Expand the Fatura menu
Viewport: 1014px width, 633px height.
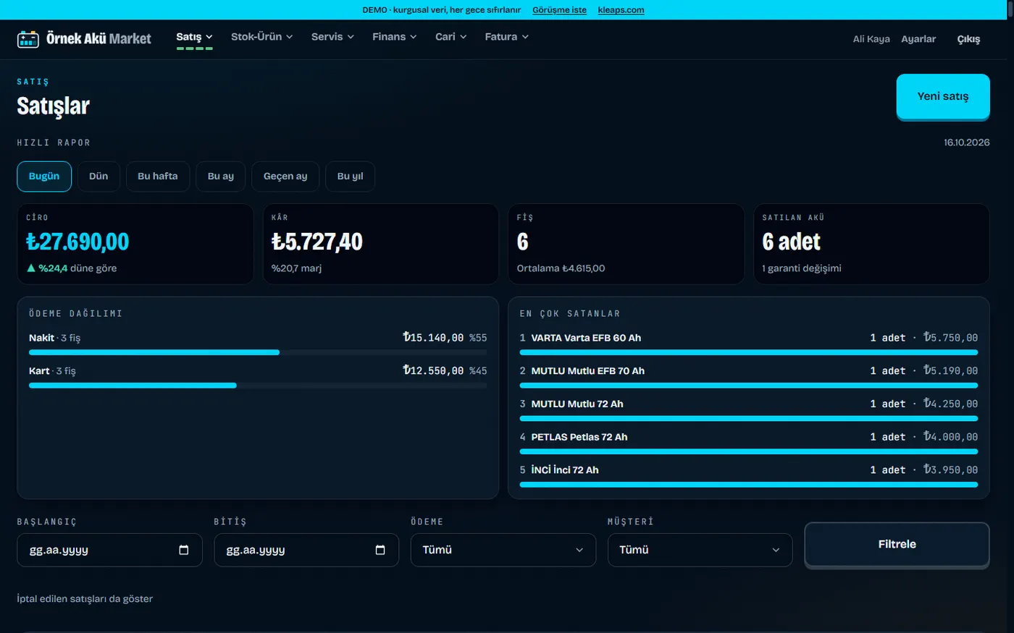(x=506, y=37)
